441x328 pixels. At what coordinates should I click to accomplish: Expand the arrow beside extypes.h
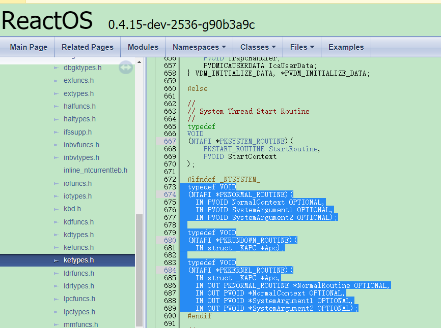coord(56,93)
